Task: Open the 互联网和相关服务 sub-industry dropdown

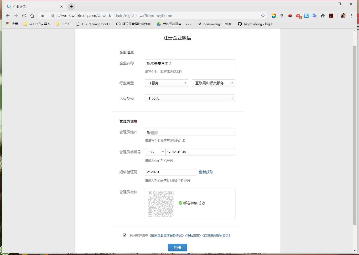Action: 213,83
